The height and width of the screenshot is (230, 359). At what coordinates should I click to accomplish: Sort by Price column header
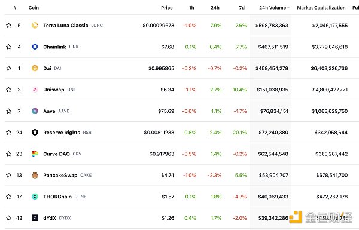(167, 8)
